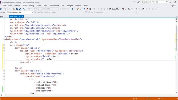Pin the Index.html tab
This screenshot has height=100, width=178.
pos(20,17)
